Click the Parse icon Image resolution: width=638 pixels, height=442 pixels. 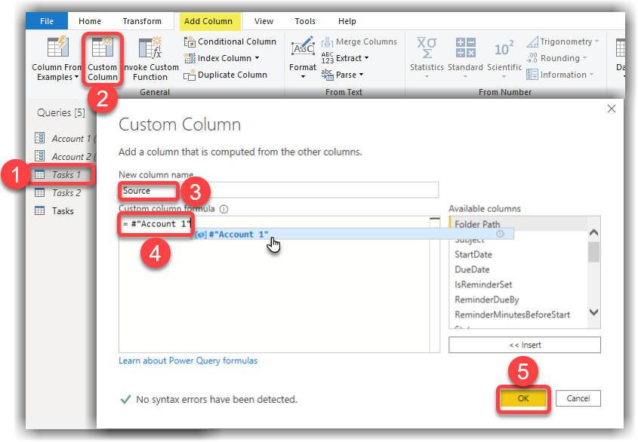(x=327, y=75)
